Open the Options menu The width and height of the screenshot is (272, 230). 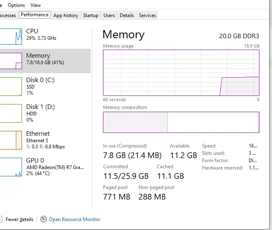coord(16,5)
